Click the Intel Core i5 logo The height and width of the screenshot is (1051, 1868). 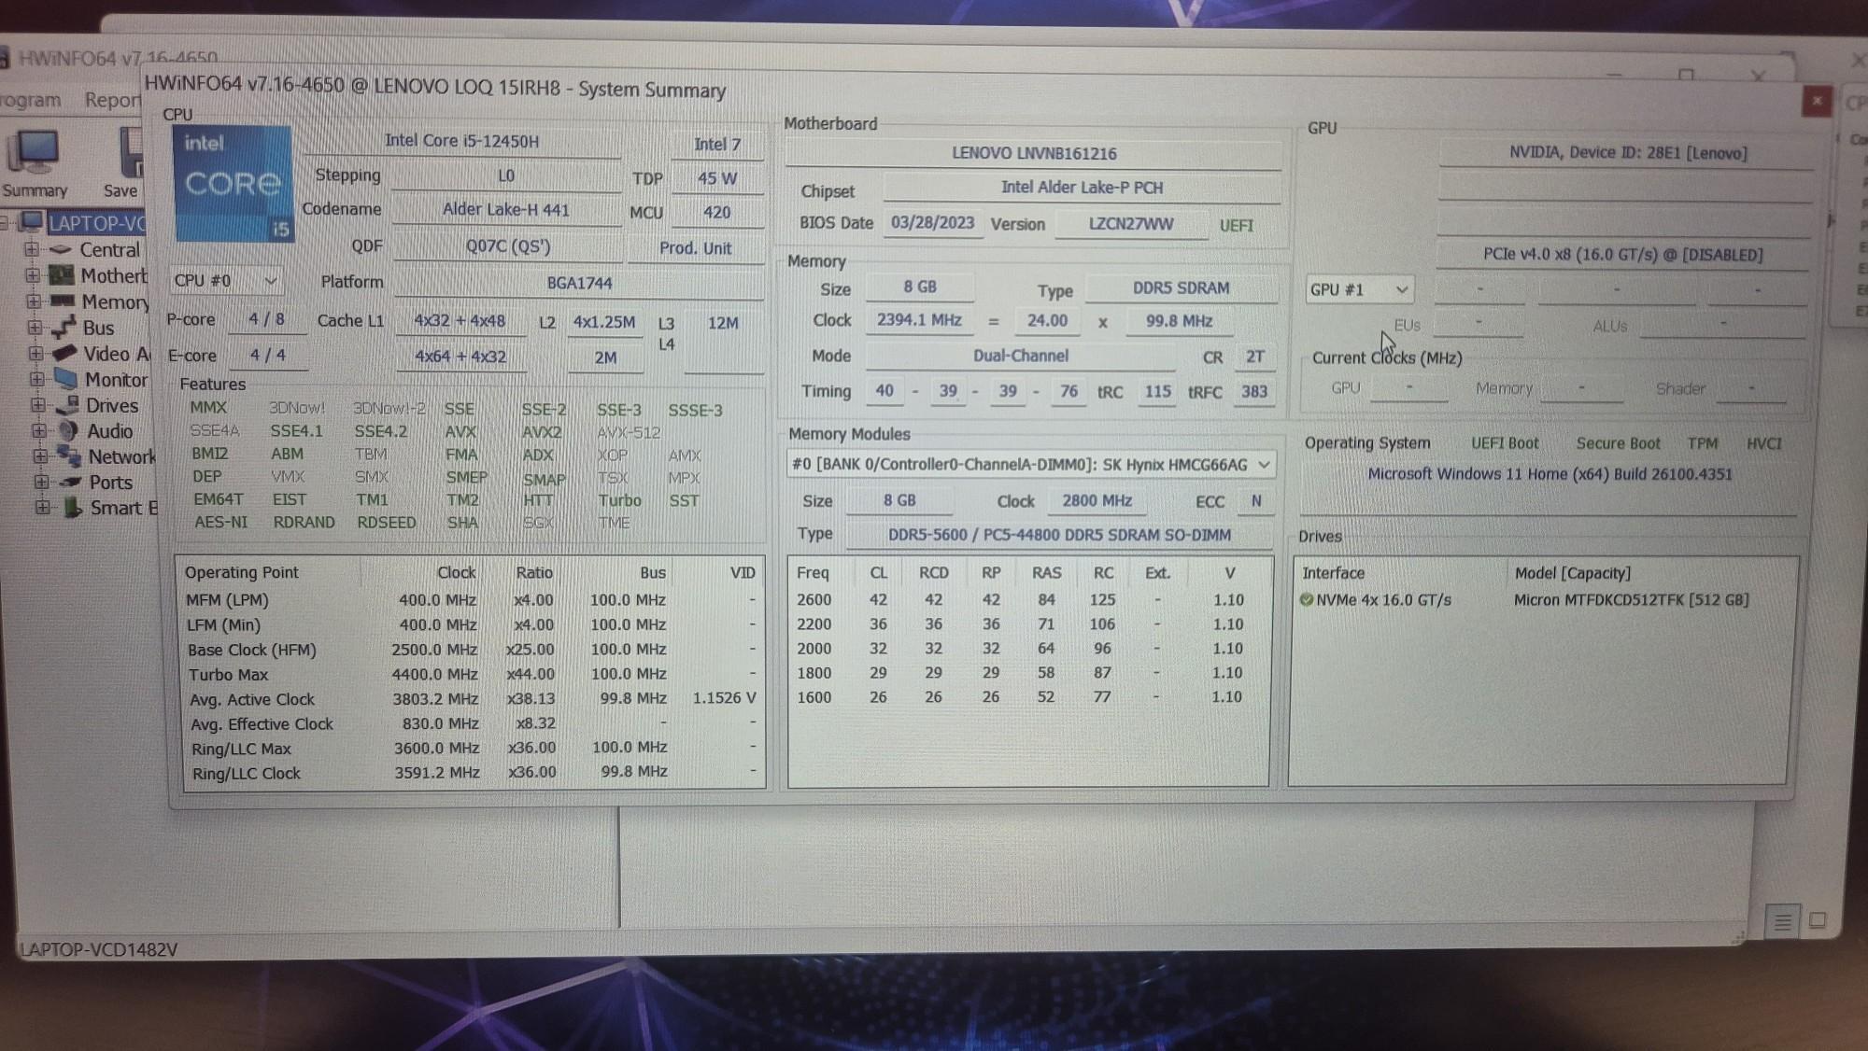(x=233, y=184)
